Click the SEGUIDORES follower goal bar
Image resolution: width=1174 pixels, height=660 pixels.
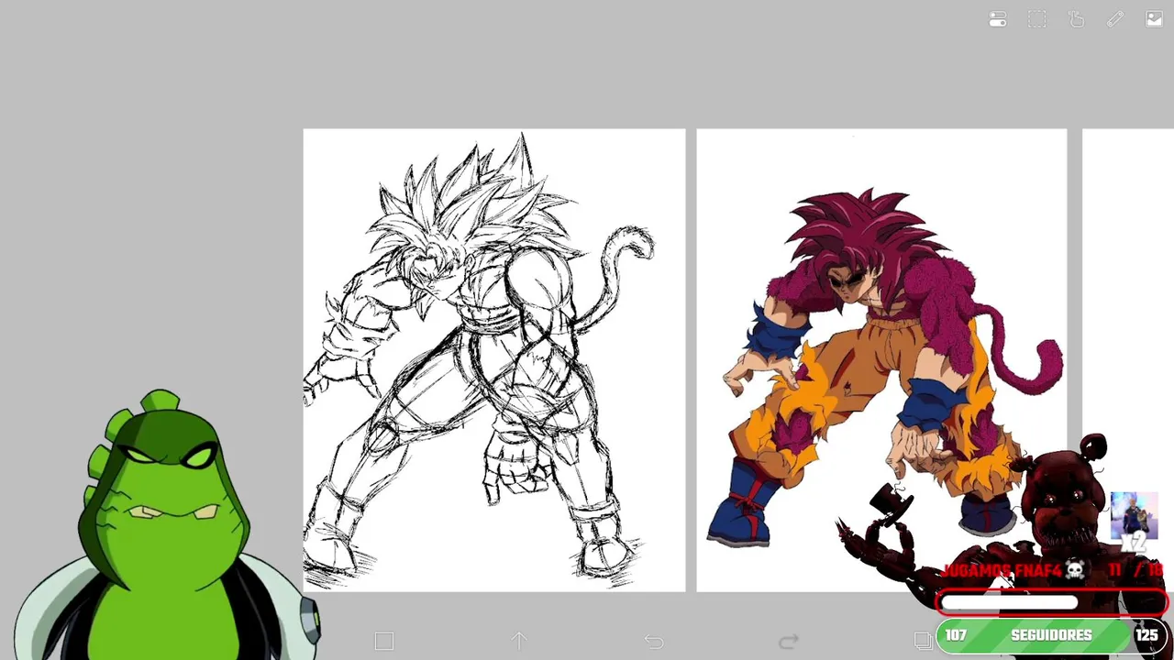click(x=1053, y=635)
